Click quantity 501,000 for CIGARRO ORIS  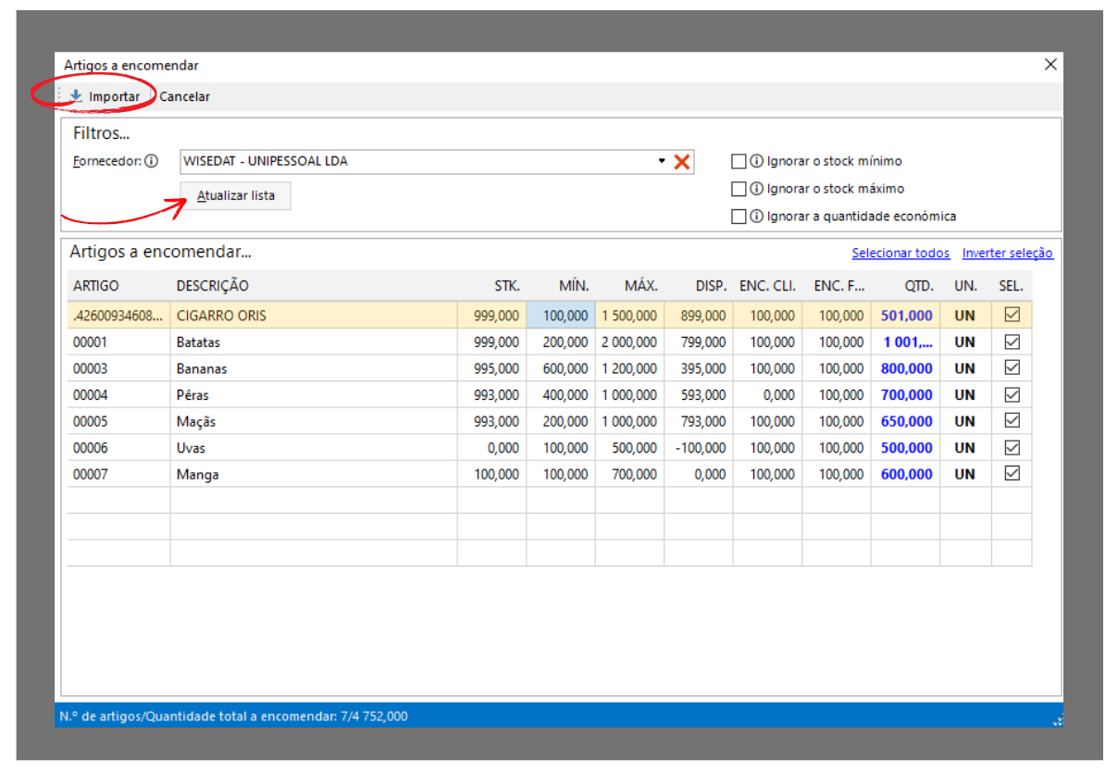coord(906,316)
